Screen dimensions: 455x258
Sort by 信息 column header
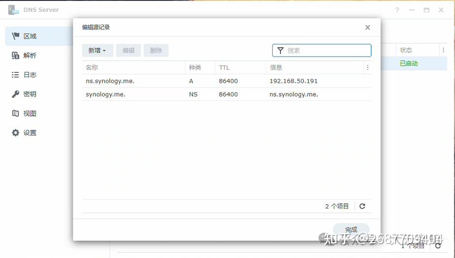coord(315,67)
